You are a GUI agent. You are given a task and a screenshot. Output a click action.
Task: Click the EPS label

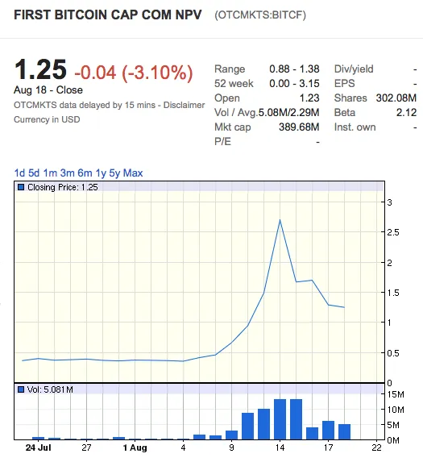click(344, 83)
